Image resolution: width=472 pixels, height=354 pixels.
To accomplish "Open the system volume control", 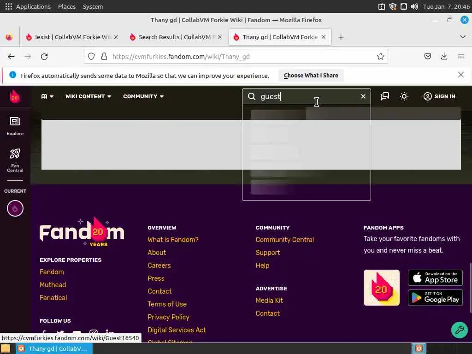I will coord(414,6).
